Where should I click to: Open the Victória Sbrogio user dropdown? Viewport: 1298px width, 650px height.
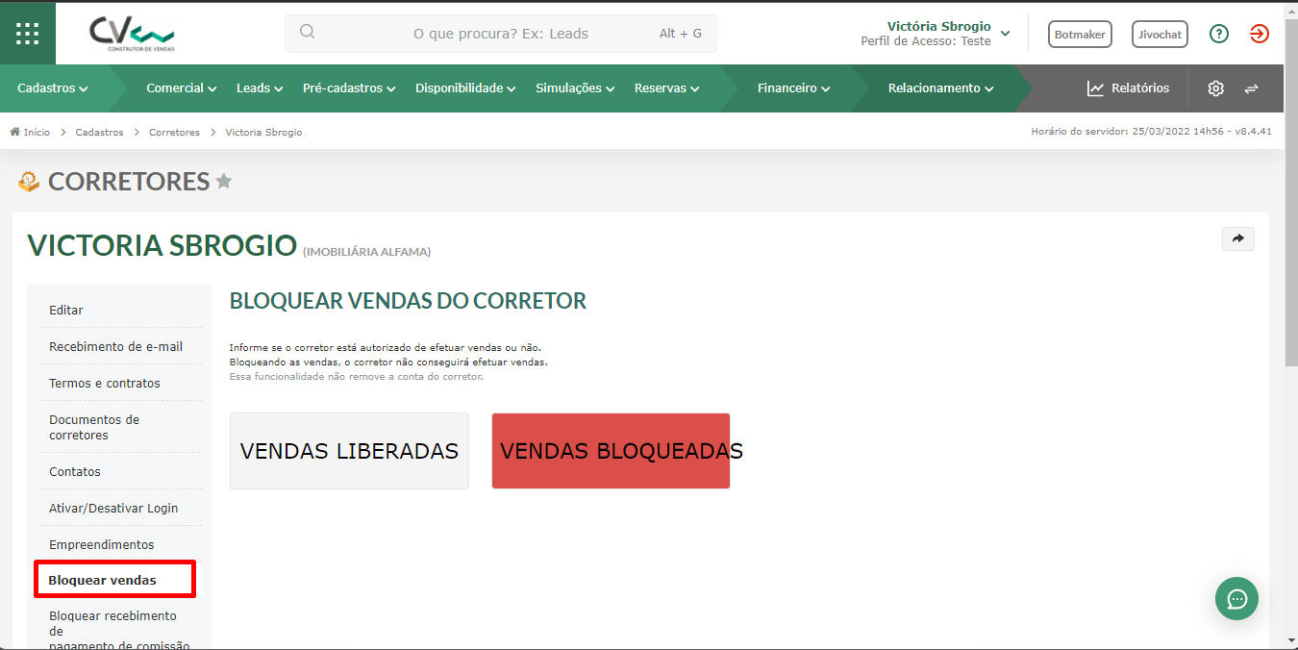[936, 34]
